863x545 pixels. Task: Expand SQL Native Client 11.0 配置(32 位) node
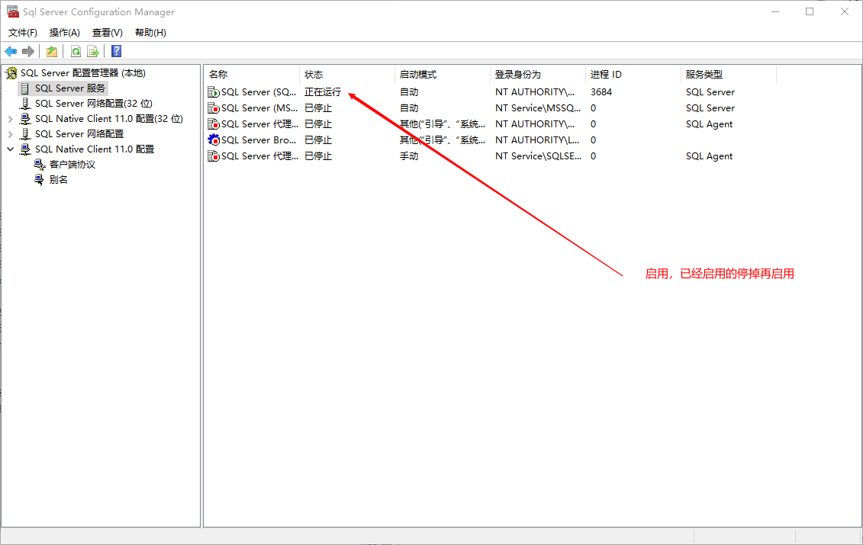coord(10,119)
